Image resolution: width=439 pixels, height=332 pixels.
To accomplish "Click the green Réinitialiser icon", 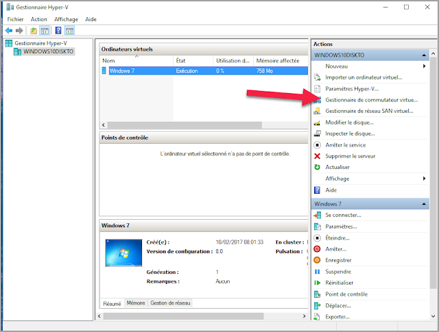I will point(317,283).
